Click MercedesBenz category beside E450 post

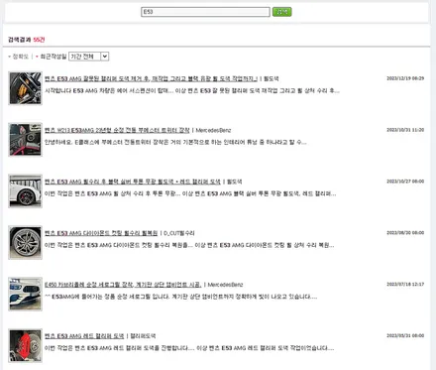[225, 285]
